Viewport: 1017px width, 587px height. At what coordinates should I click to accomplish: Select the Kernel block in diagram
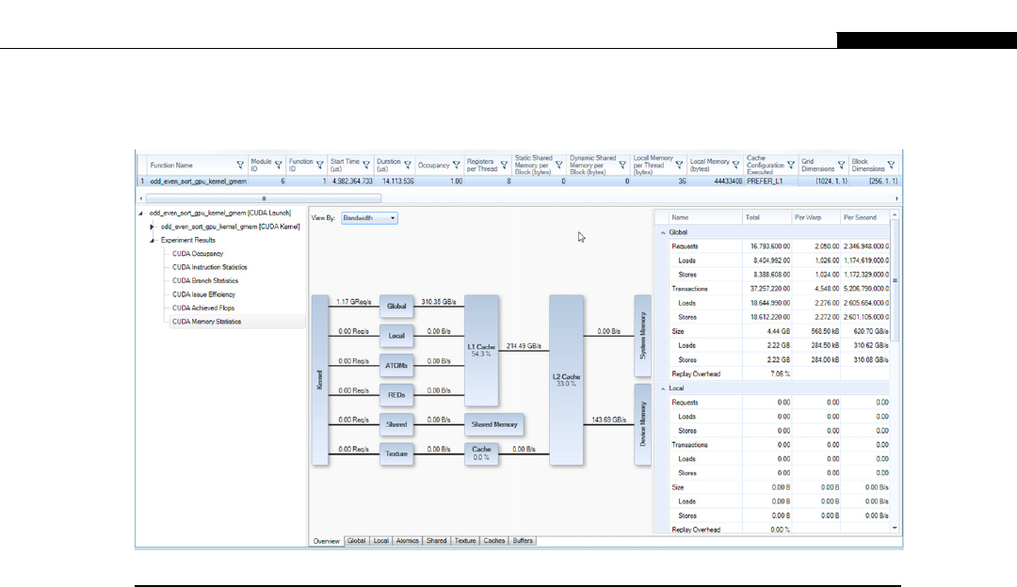pyautogui.click(x=320, y=380)
